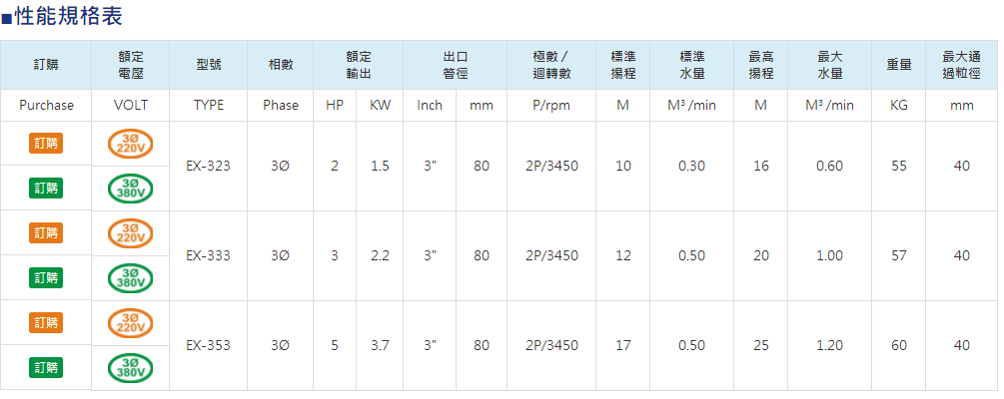Click the 3Ø phase value for EX-333
The image size is (1004, 399).
point(281,255)
